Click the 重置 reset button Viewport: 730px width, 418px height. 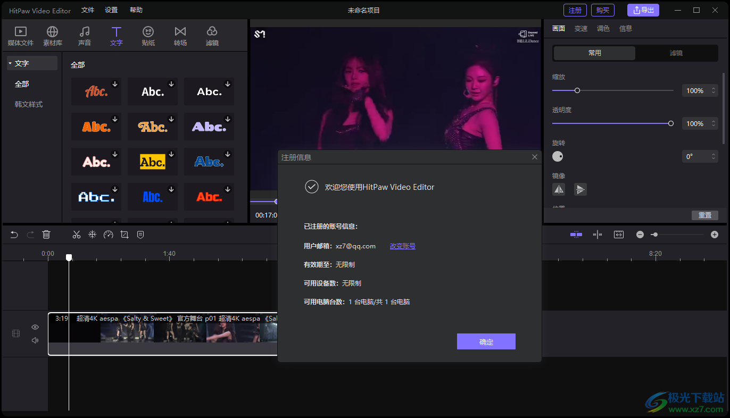pos(705,215)
